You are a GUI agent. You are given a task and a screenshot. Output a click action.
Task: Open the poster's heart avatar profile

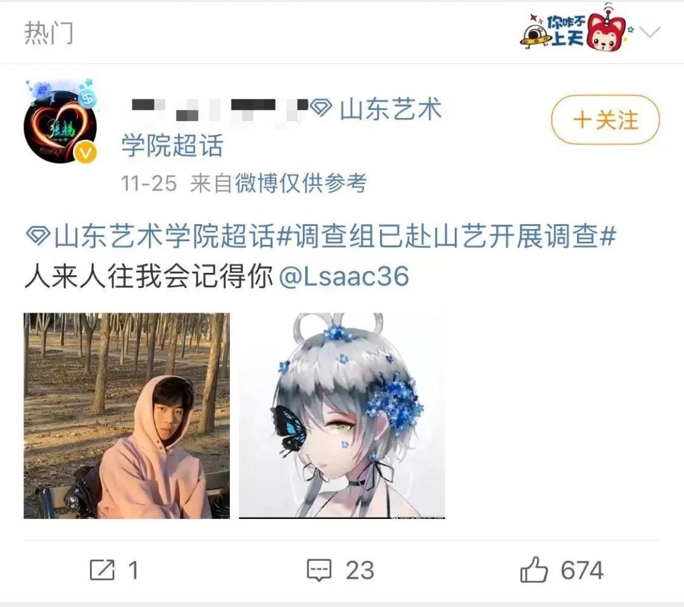pos(60,122)
